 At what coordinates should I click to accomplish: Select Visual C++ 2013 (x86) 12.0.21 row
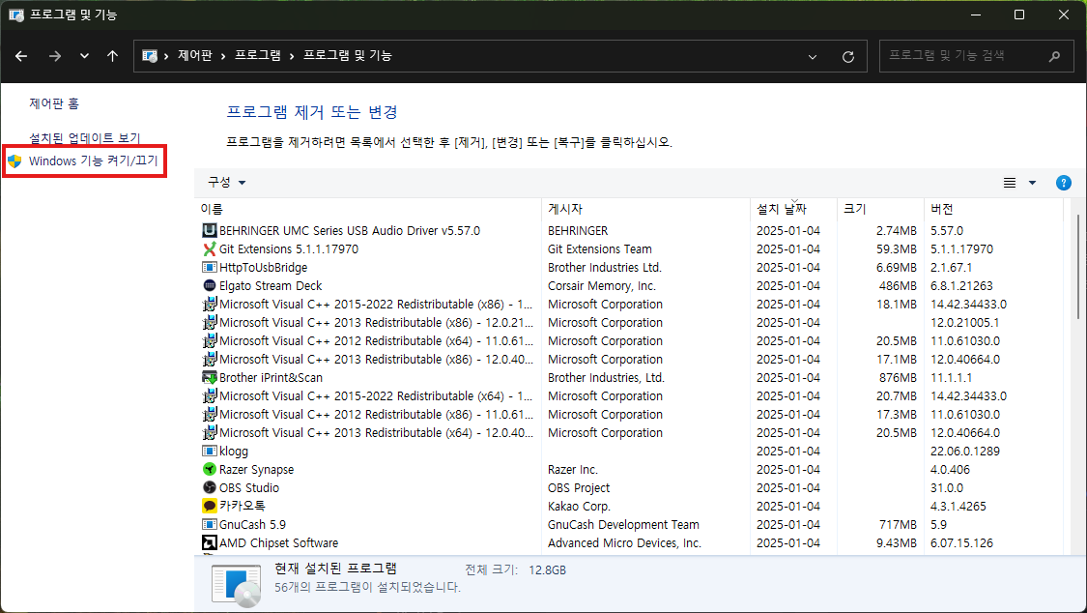pyautogui.click(x=629, y=322)
